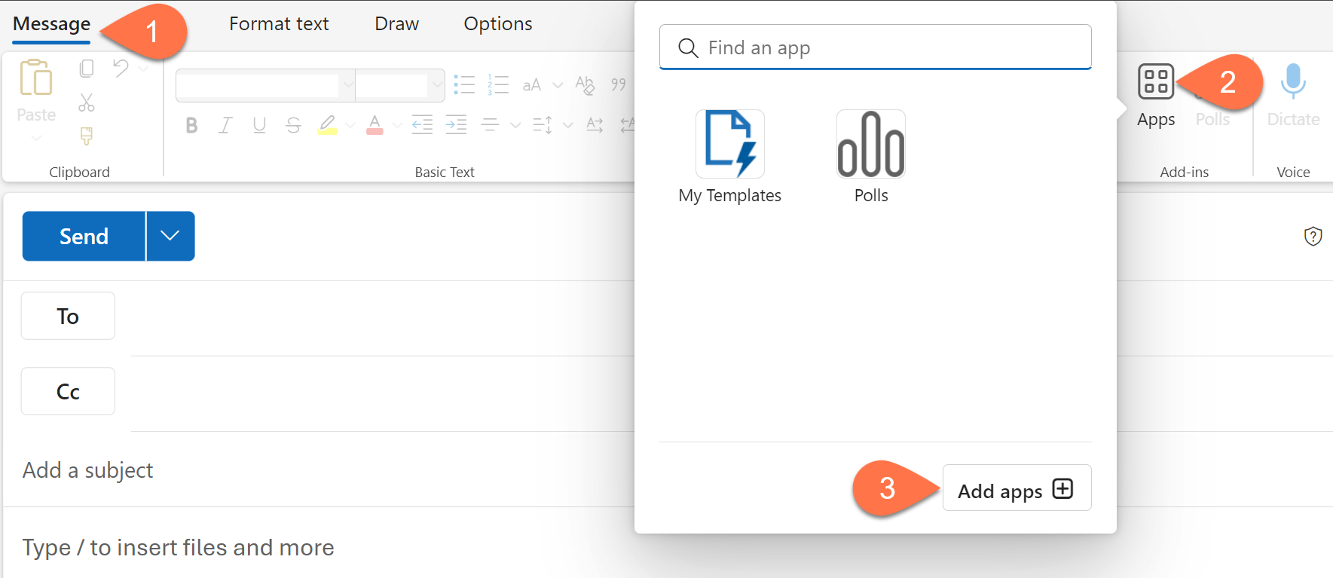Toggle underline formatting
Screen dimensions: 1333x578
(x=259, y=125)
